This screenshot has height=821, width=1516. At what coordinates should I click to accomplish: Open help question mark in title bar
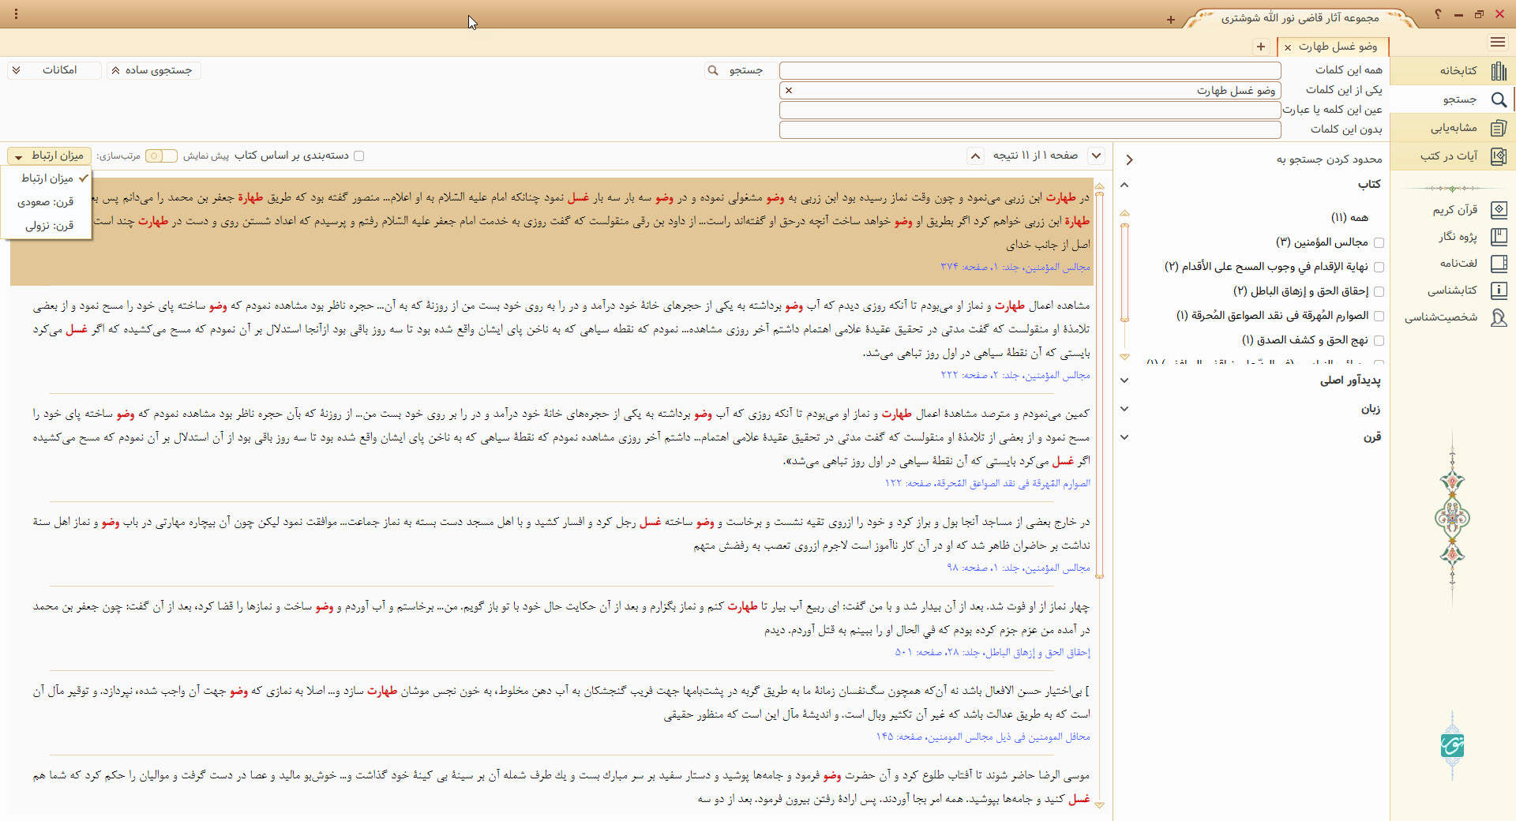point(1438,14)
